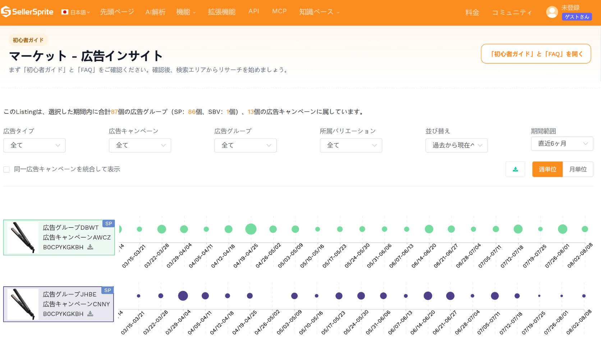
Task: Open the 並び替え sort dropdown
Action: click(457, 145)
